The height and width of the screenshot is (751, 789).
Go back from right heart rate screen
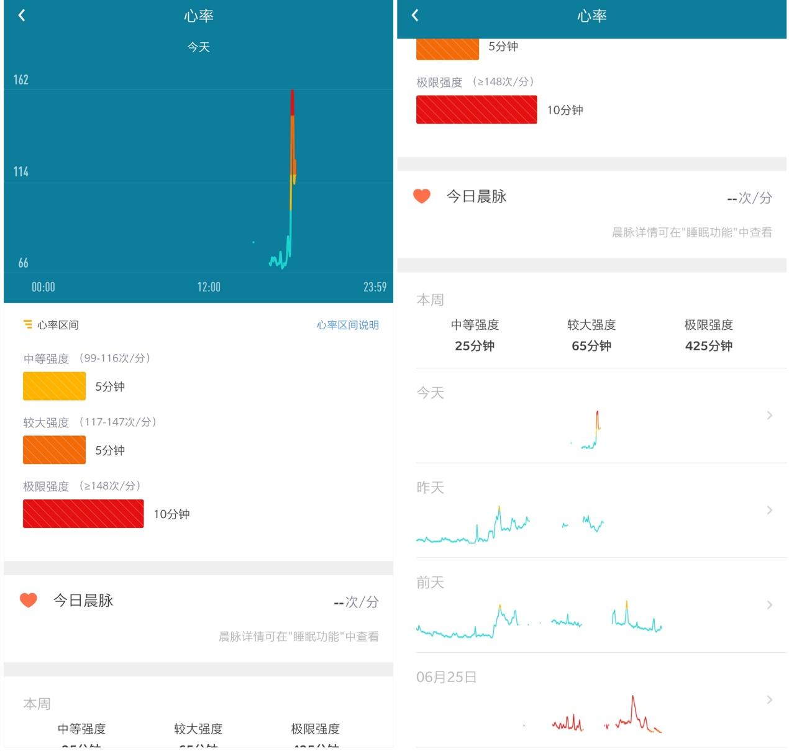pyautogui.click(x=416, y=16)
